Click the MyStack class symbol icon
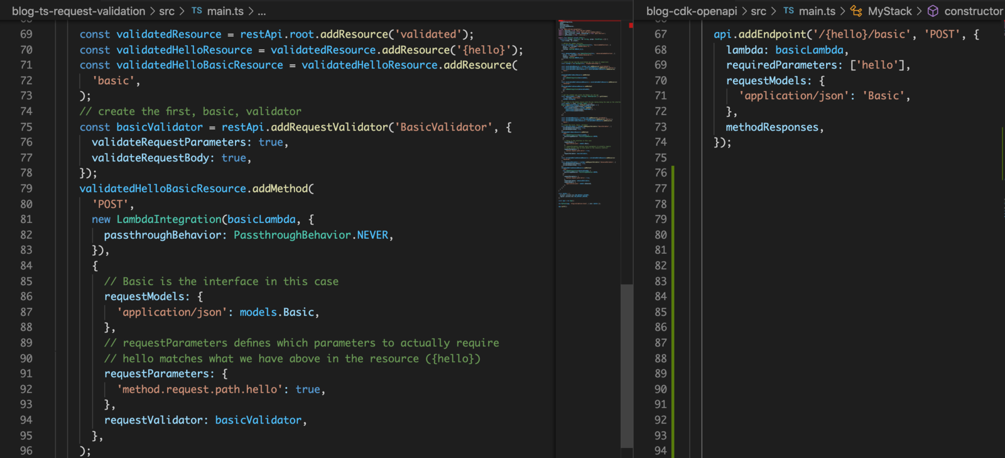 pyautogui.click(x=856, y=11)
